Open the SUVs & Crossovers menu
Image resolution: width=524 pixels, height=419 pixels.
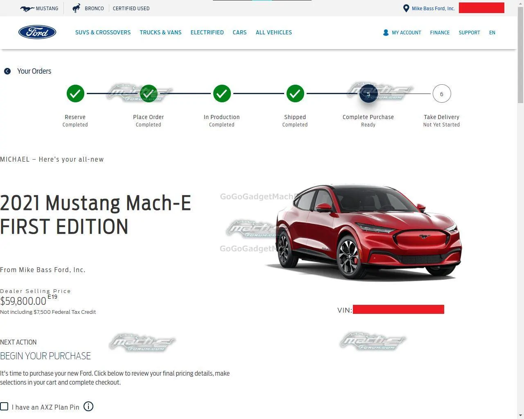pyautogui.click(x=103, y=32)
